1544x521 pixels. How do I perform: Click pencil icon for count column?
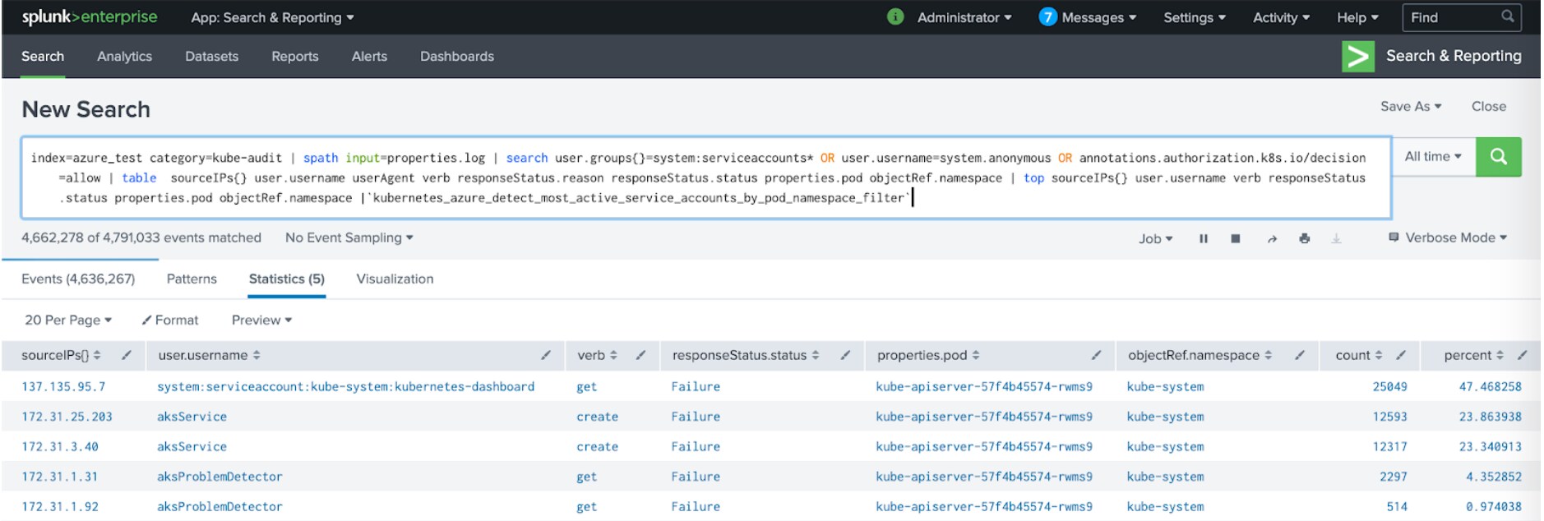[1401, 355]
